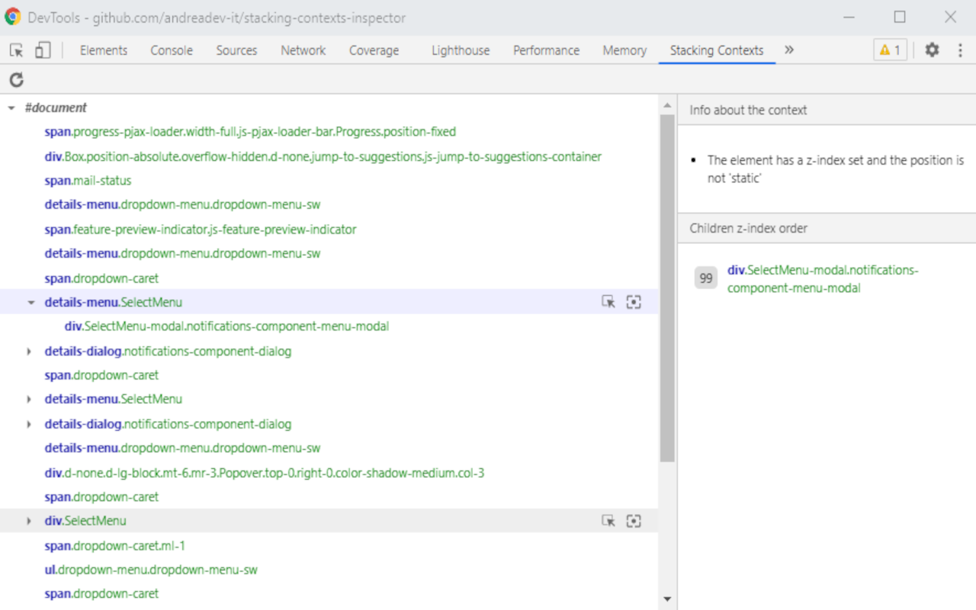976x610 pixels.
Task: Expand the div.SelectMenu tree node
Action: (28, 521)
